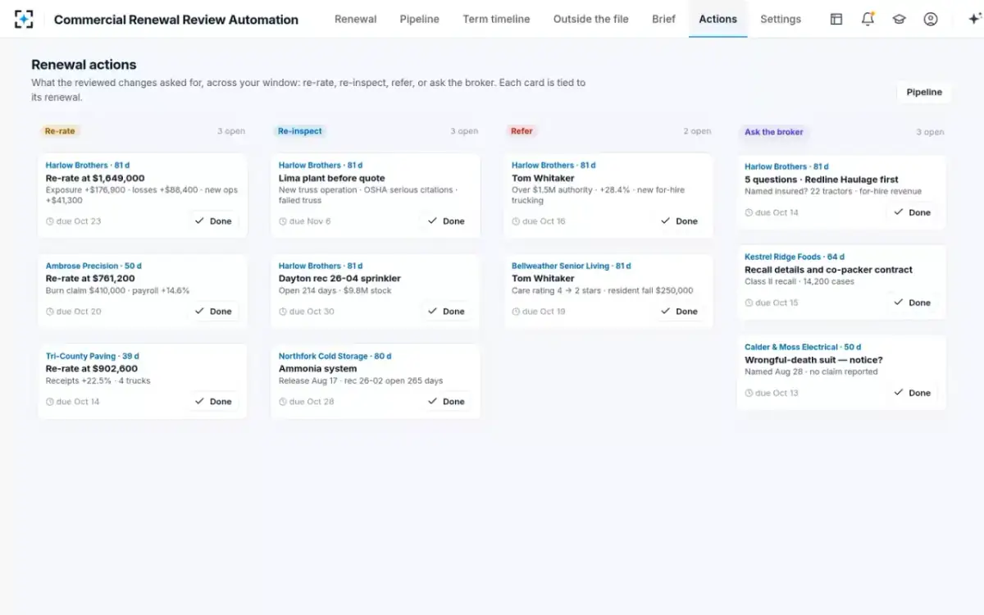984x615 pixels.
Task: Click the clock icon beside due Oct 13
Action: (x=749, y=393)
